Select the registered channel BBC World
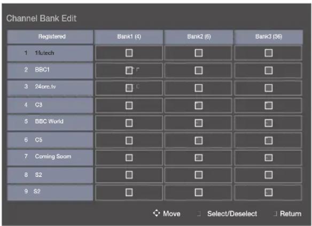The height and width of the screenshot is (226, 312). (50, 122)
